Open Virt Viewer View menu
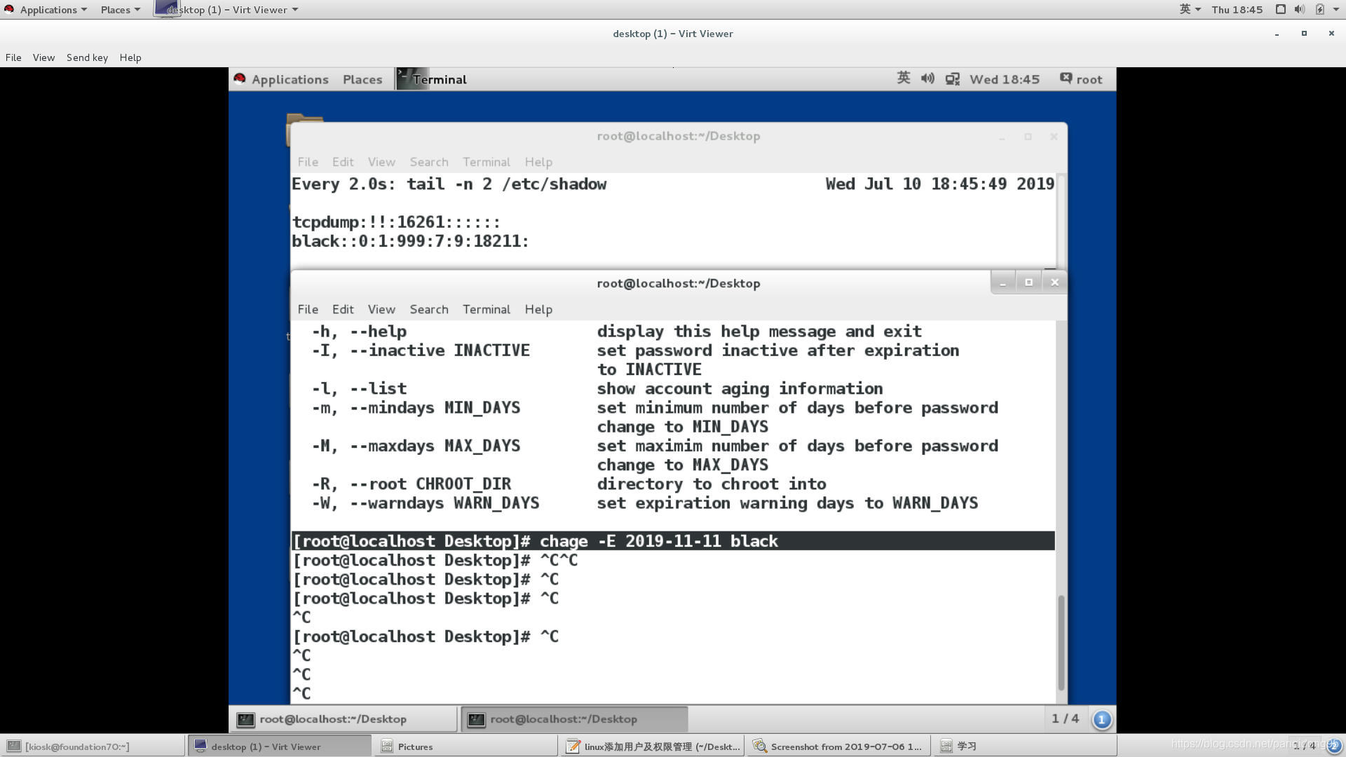This screenshot has width=1346, height=757. [43, 57]
